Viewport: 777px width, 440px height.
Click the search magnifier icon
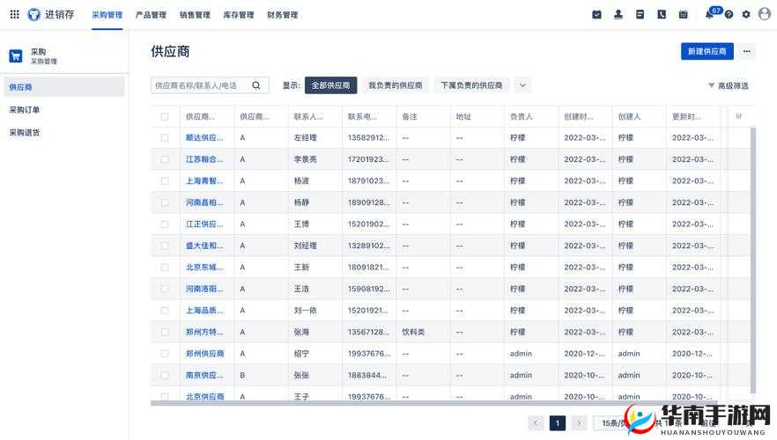pyautogui.click(x=256, y=85)
